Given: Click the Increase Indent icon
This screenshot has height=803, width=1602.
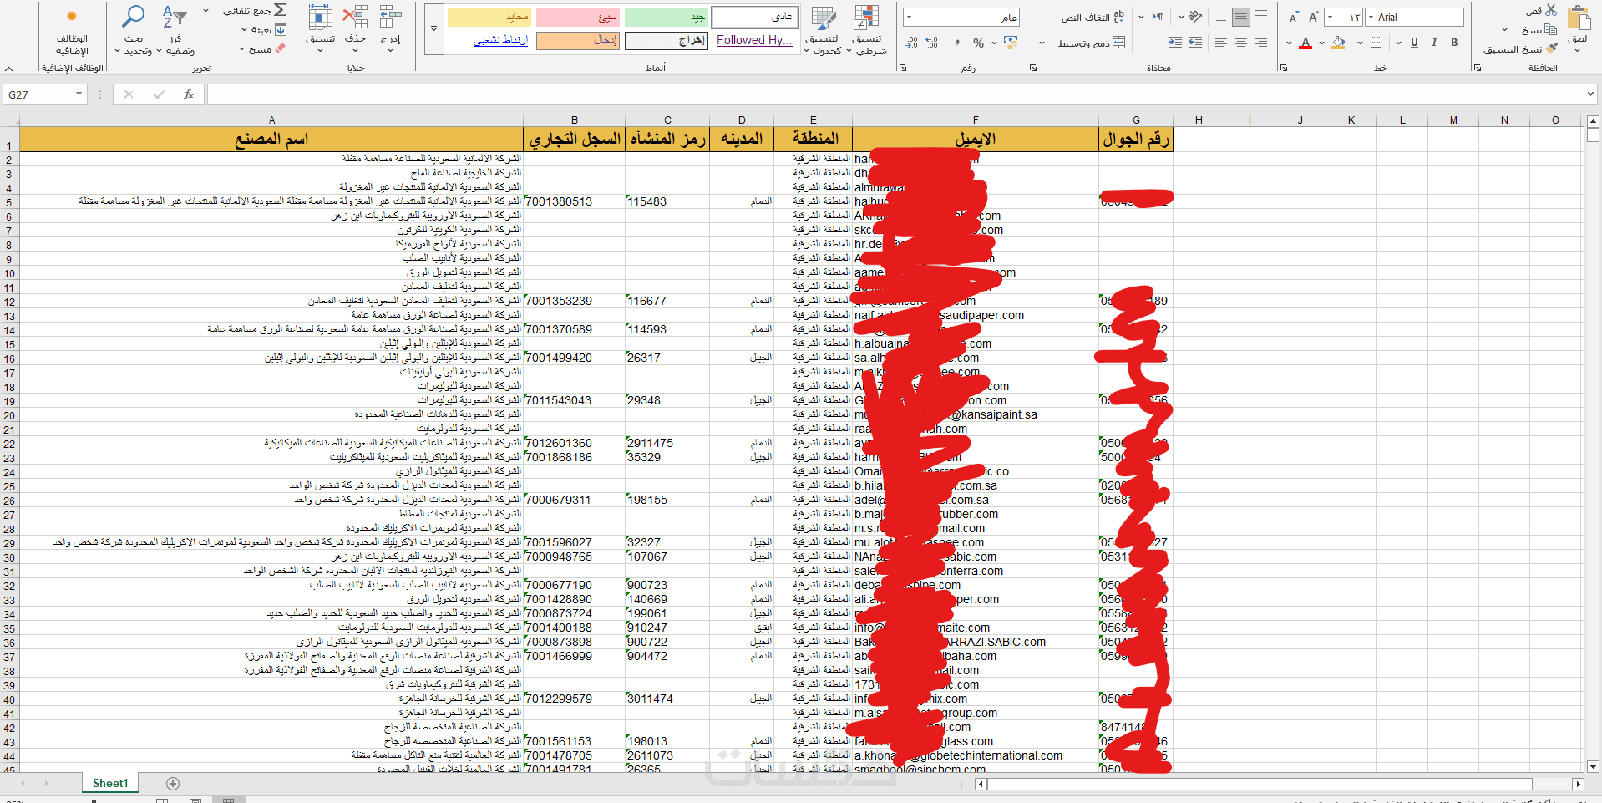Looking at the screenshot, I should point(1175,43).
